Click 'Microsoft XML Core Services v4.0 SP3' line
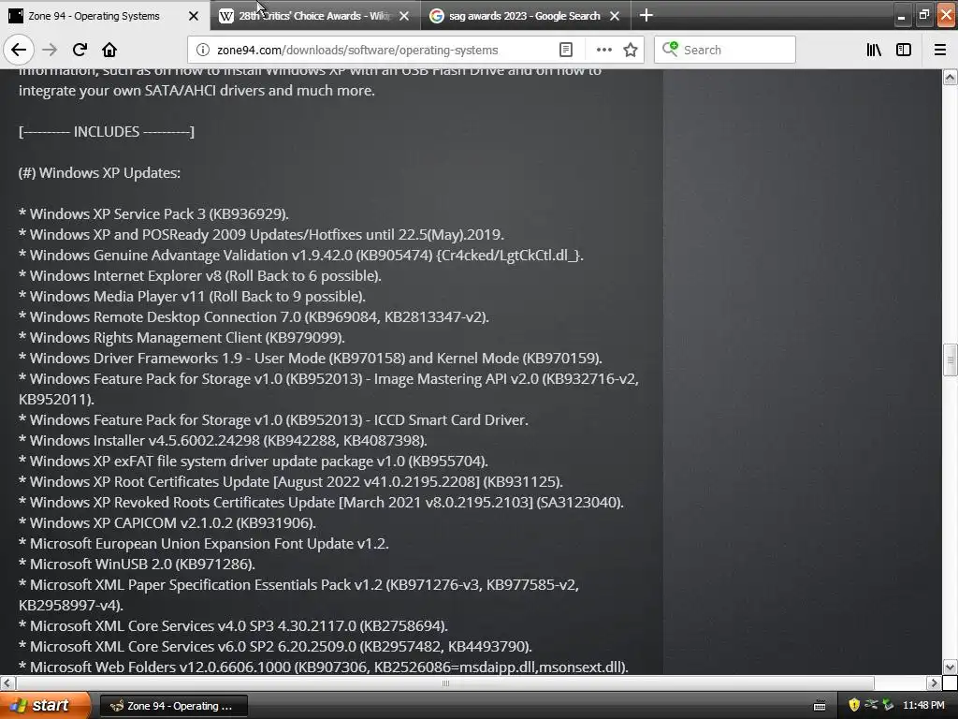Image resolution: width=958 pixels, height=719 pixels. click(233, 626)
